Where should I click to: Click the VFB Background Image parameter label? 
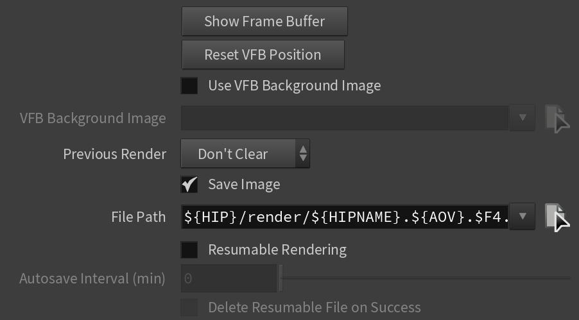(92, 119)
